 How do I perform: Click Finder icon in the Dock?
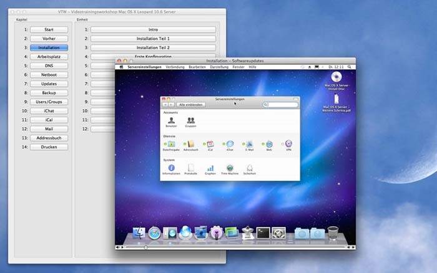click(139, 233)
